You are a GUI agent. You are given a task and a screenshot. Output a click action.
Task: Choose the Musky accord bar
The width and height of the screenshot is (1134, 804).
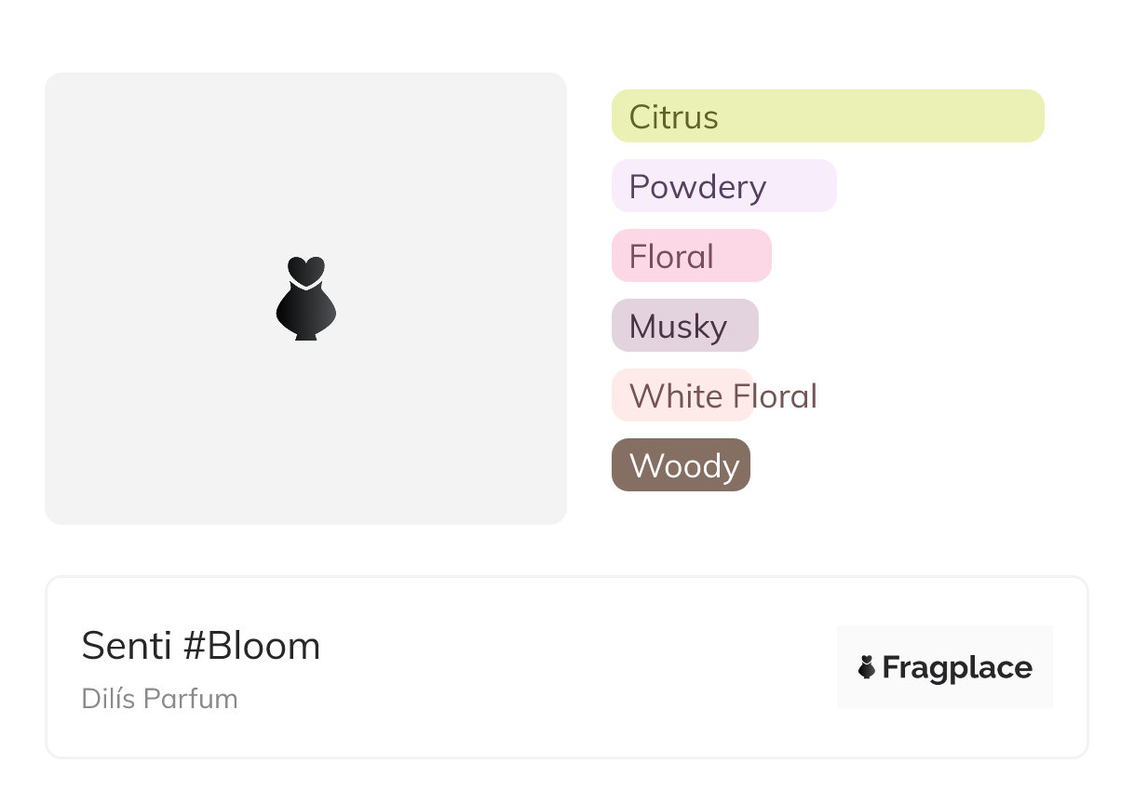click(x=684, y=326)
